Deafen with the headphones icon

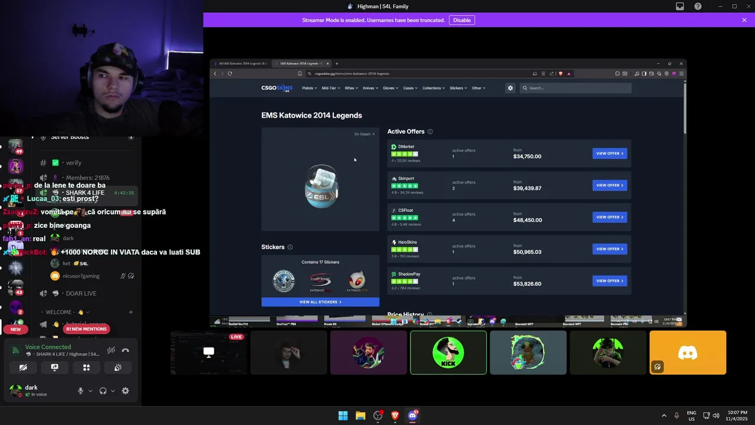click(103, 391)
